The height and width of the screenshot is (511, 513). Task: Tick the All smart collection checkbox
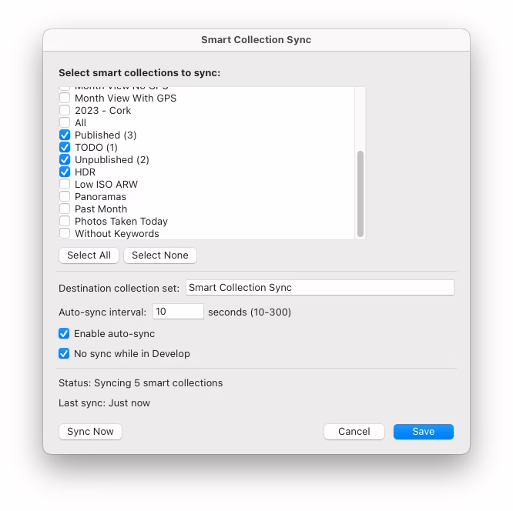(x=65, y=123)
